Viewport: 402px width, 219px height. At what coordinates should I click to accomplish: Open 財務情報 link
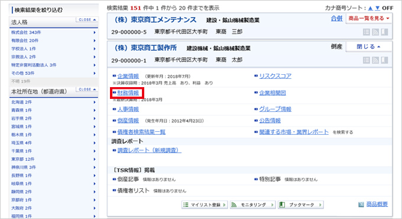[128, 92]
